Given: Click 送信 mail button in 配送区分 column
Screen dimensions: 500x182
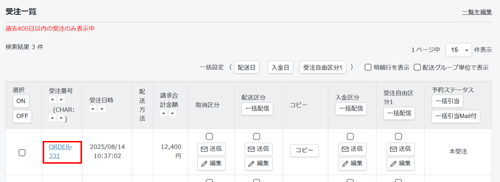Looking at the screenshot, I should (258, 149).
